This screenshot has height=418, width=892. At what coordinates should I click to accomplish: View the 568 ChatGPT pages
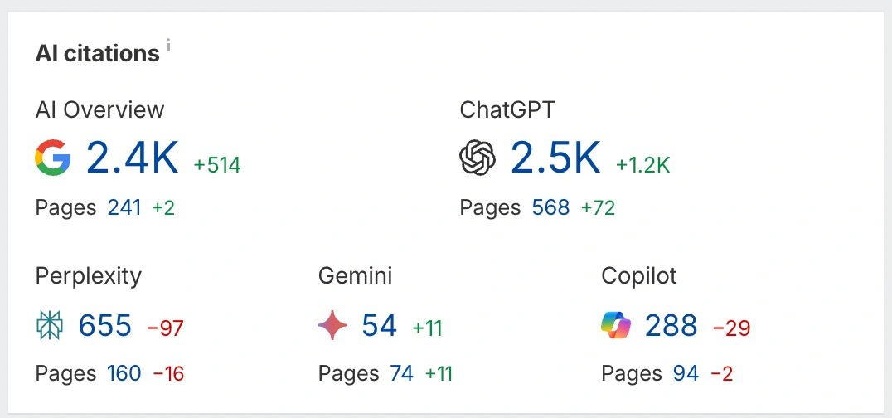pyautogui.click(x=551, y=207)
